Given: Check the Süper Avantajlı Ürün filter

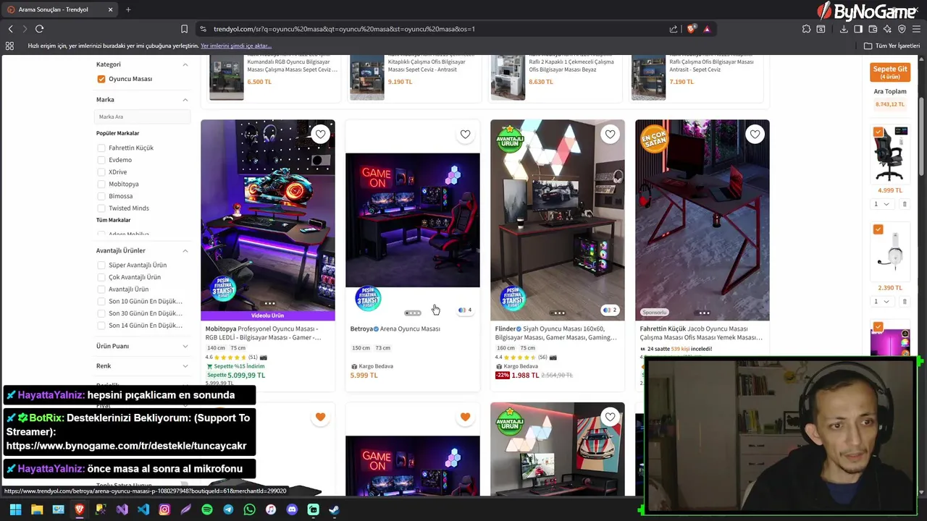Looking at the screenshot, I should (x=101, y=265).
